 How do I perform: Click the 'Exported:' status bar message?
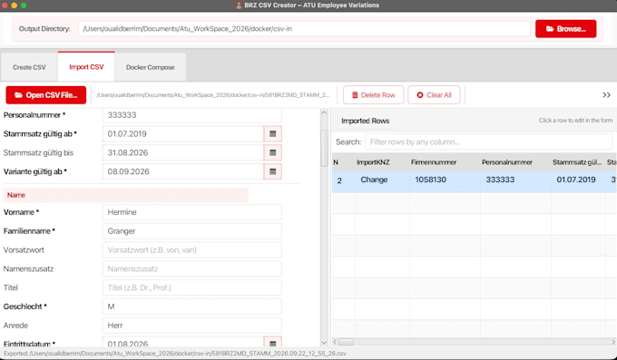click(175, 354)
